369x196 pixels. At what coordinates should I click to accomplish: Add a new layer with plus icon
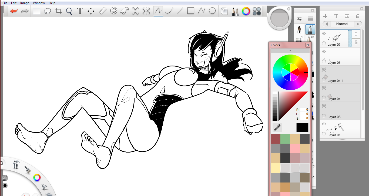coord(325,16)
